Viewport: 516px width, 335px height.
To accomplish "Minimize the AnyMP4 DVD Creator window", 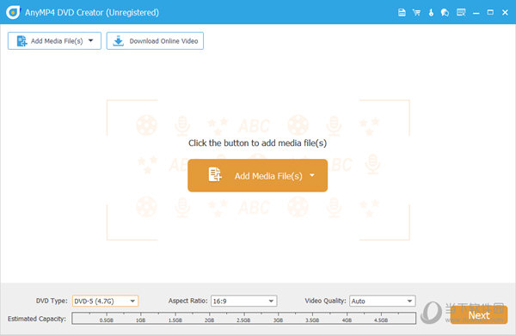I will (476, 13).
